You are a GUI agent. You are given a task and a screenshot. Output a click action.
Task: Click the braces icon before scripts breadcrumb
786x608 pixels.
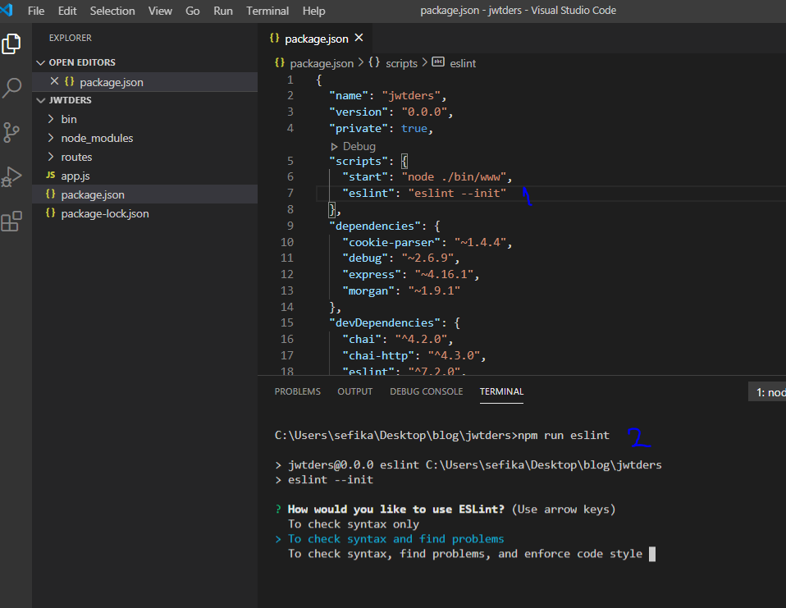coord(374,62)
